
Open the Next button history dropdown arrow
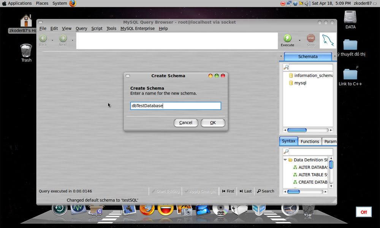(72, 40)
